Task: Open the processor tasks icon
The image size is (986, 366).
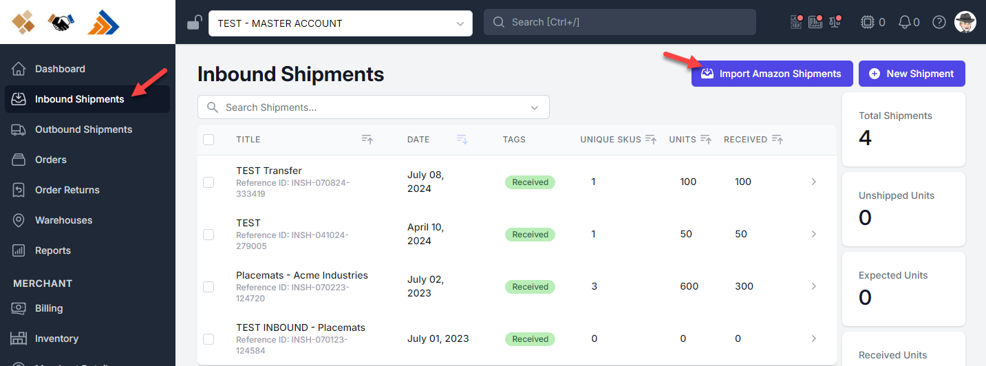Action: (x=867, y=23)
